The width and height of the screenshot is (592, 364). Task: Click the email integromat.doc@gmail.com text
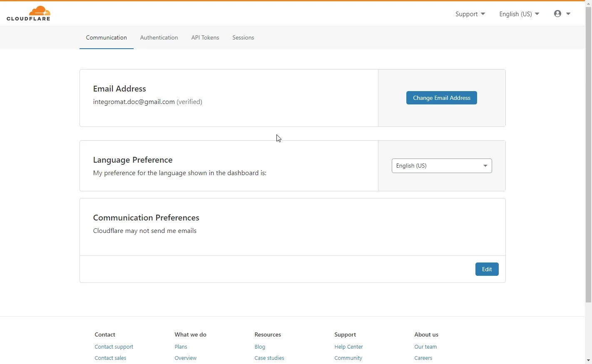[x=134, y=102]
